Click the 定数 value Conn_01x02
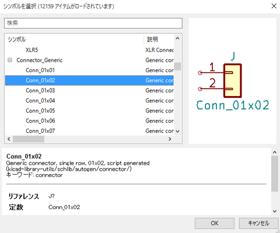Image resolution: width=280 pixels, height=233 pixels. tap(64, 207)
